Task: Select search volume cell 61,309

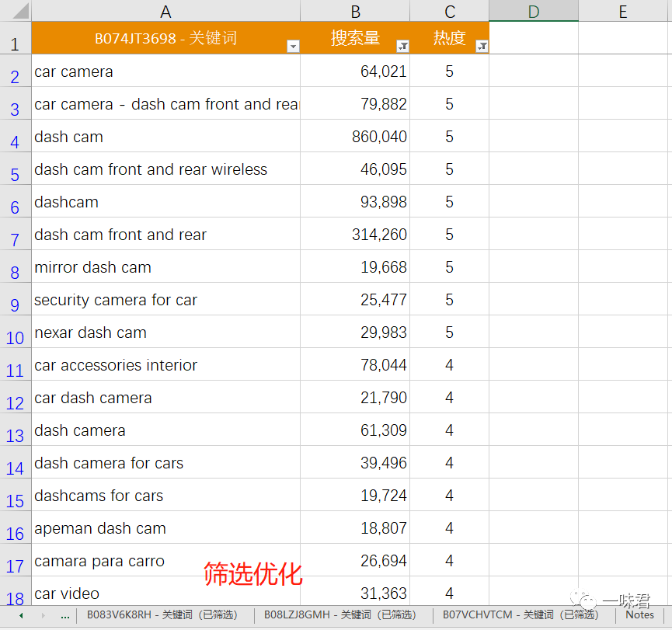Action: click(355, 430)
